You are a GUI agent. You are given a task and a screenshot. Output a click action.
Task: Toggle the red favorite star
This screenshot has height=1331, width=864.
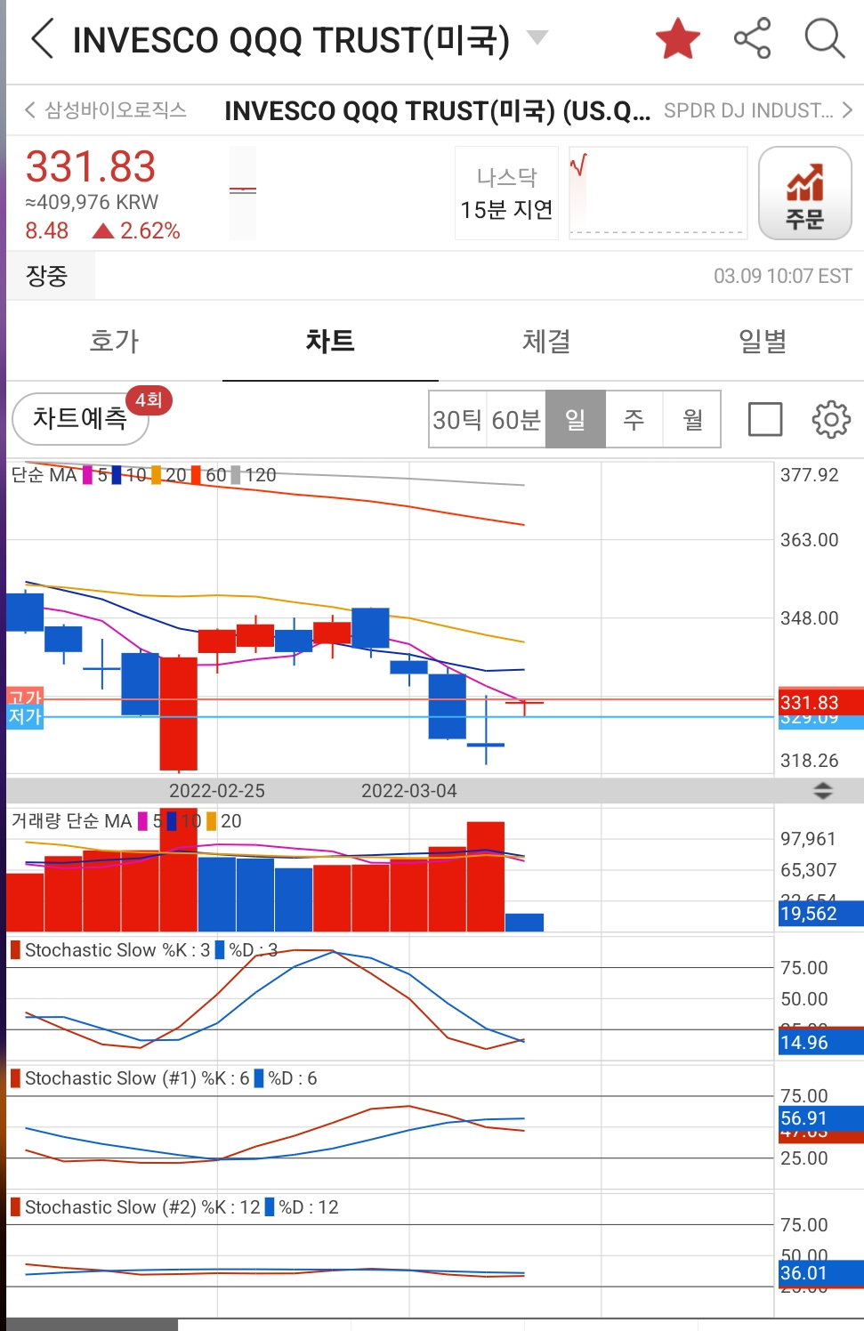(677, 39)
